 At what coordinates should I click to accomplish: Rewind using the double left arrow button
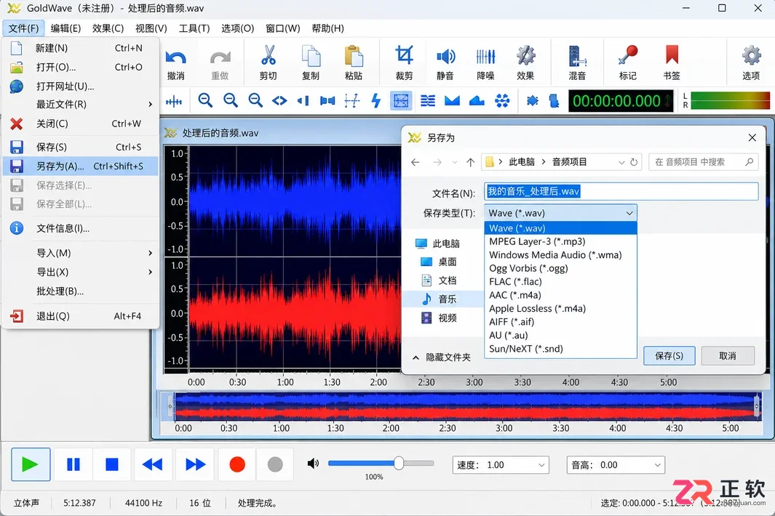[153, 464]
